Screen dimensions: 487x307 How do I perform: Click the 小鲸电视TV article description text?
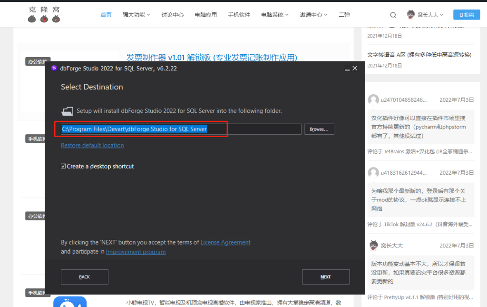click(x=234, y=303)
